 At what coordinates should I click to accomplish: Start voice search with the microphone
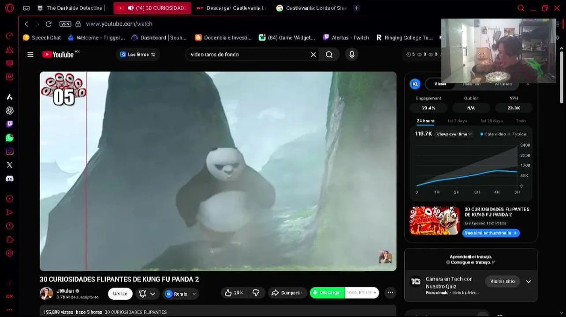click(x=352, y=55)
